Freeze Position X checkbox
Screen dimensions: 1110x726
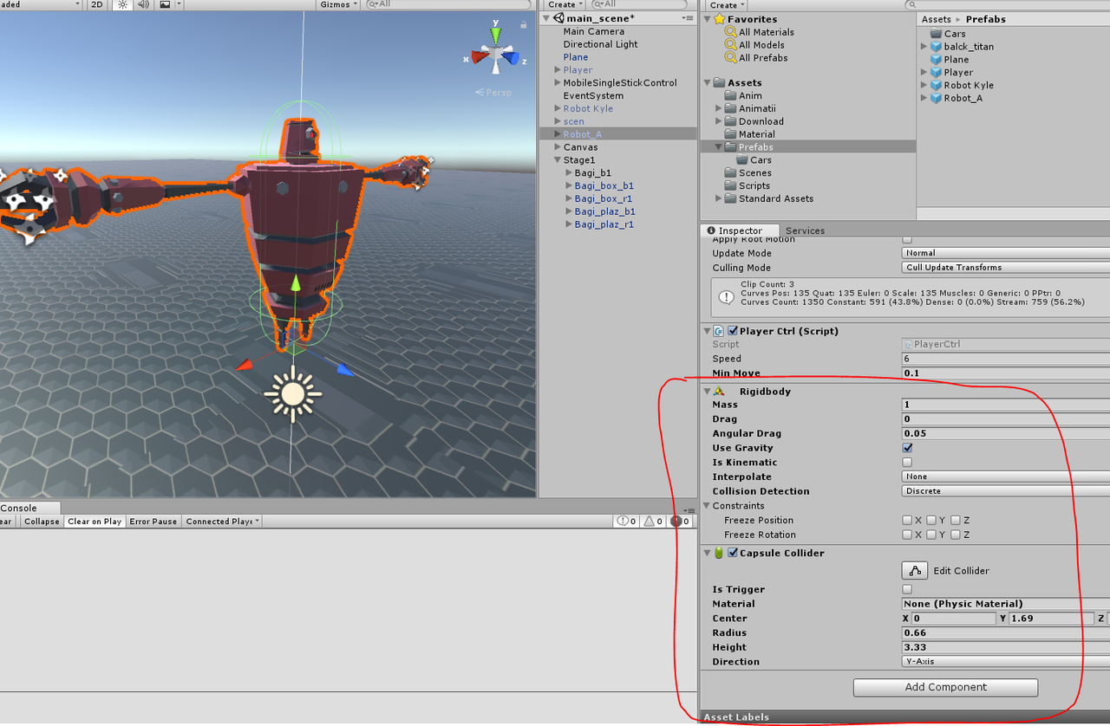tap(907, 521)
